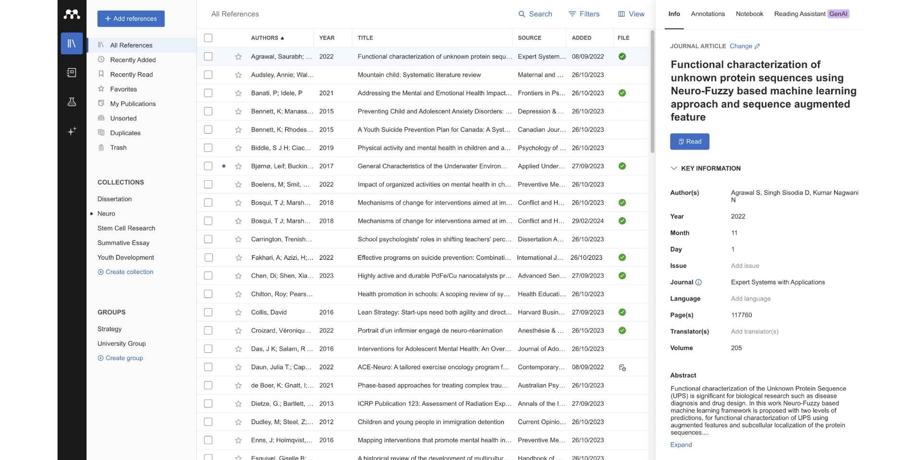Check the box for Banati, P reference
This screenshot has height=460, width=921.
tap(208, 93)
